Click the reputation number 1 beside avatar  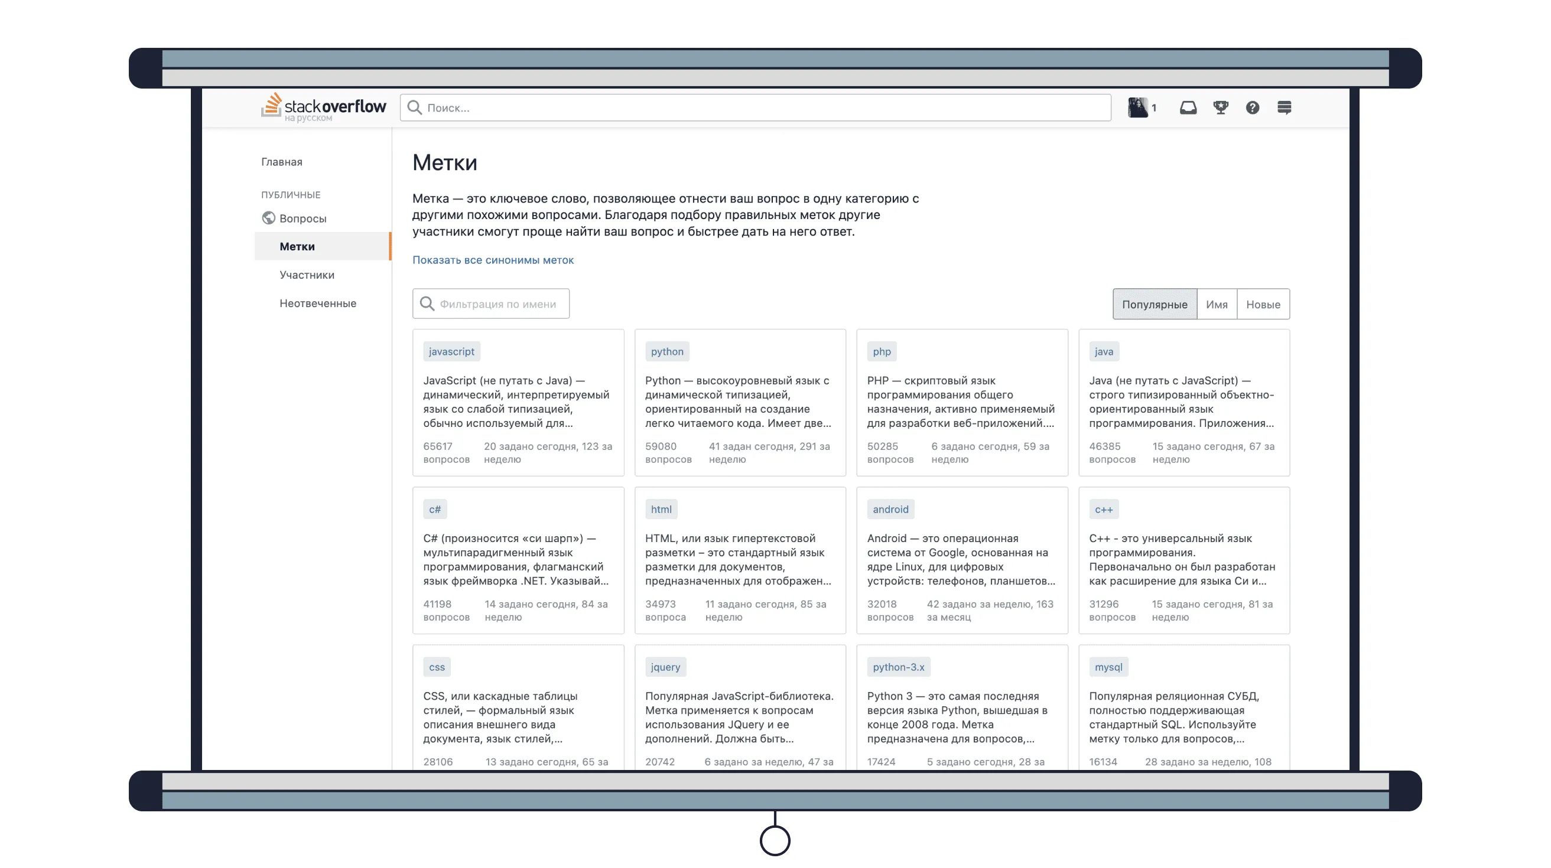1153,108
